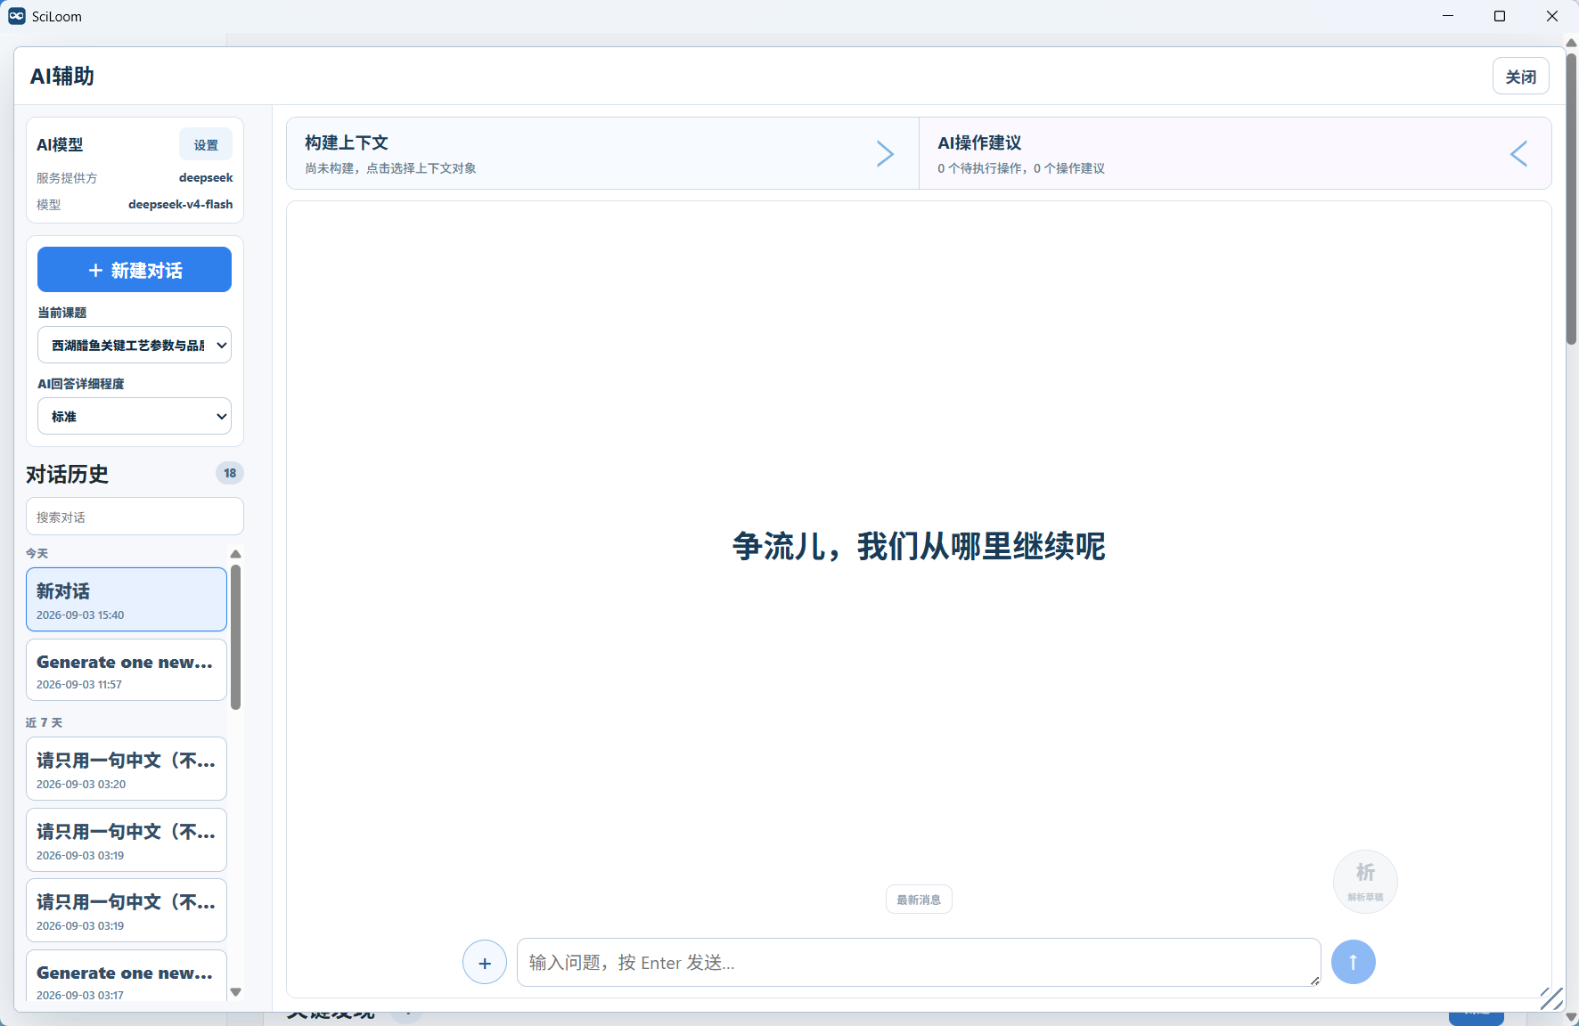1579x1026 pixels.
Task: Select the 新对话 conversation from 15:40
Action: tap(127, 599)
